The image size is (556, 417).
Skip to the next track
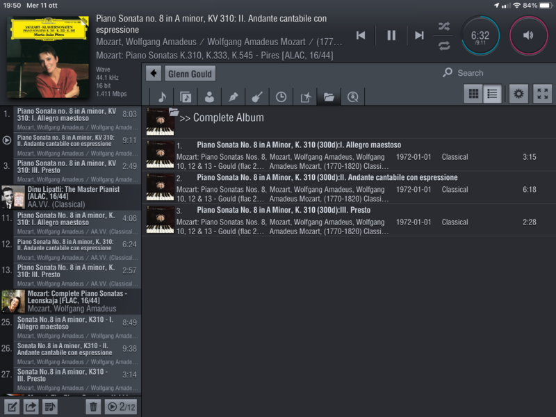coord(419,35)
